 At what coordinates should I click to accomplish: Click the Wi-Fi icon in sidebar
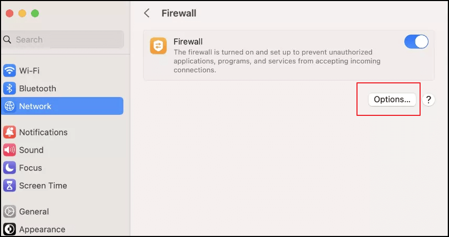pyautogui.click(x=9, y=71)
